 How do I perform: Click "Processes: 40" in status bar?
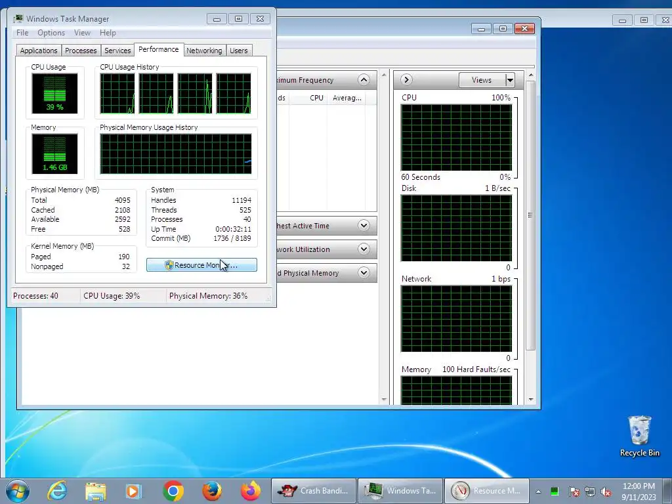tap(35, 296)
